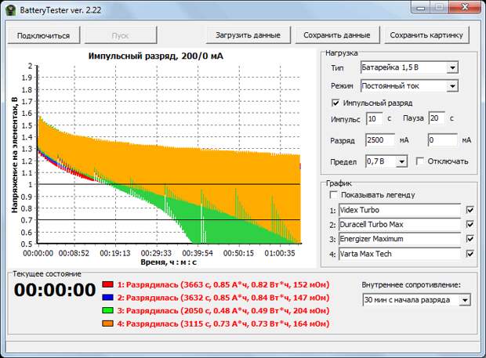Edit graph 3 name field Energizer Maximum
The width and height of the screenshot is (486, 358).
(x=400, y=239)
